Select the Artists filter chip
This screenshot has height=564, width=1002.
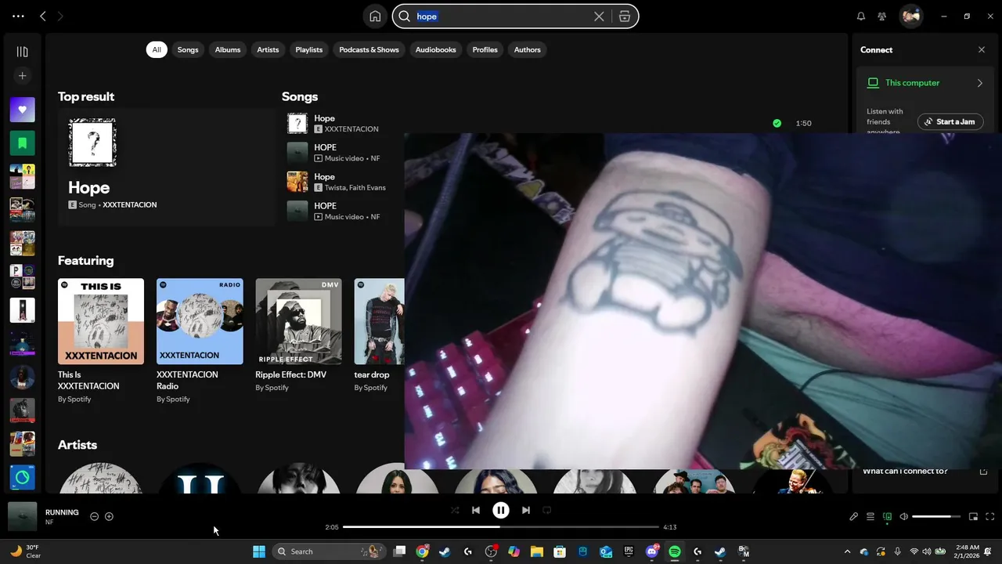(x=268, y=49)
